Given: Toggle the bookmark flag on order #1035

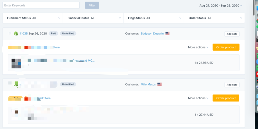Looking at the screenshot, I should pyautogui.click(x=10, y=34).
